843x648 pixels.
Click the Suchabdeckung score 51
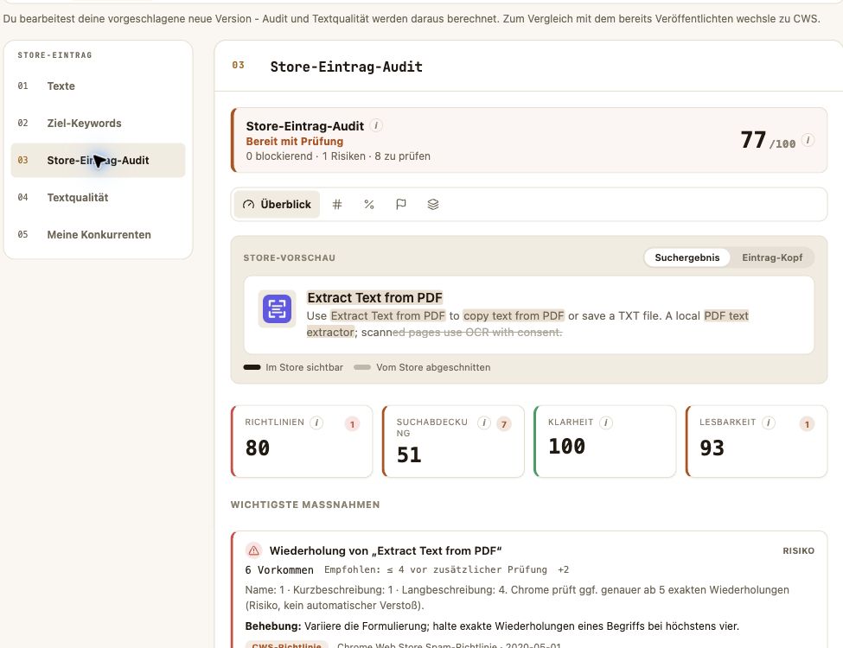(409, 454)
